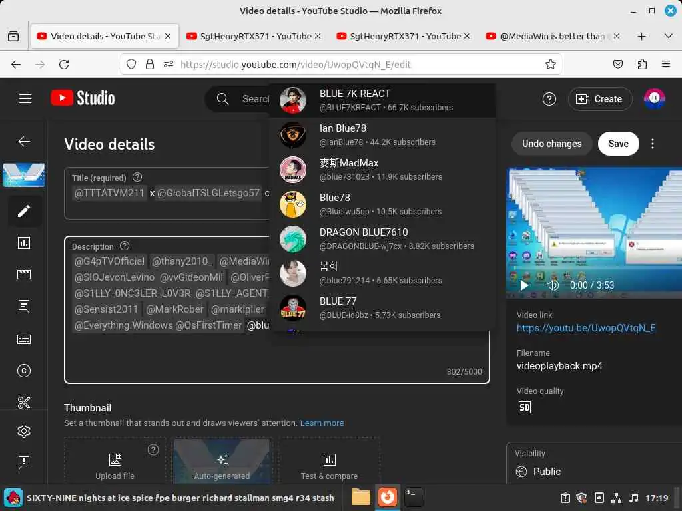Click the tracking protection shield icon
The image size is (682, 511).
(x=131, y=65)
